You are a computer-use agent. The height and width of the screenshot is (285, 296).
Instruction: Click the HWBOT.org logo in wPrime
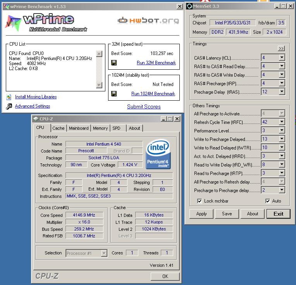pos(148,20)
